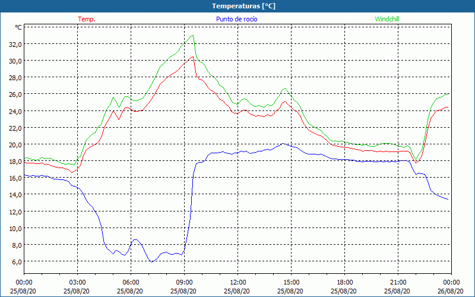The width and height of the screenshot is (475, 297).
Task: Select the blue 'Punto de rocío' legend label
Action: (237, 19)
